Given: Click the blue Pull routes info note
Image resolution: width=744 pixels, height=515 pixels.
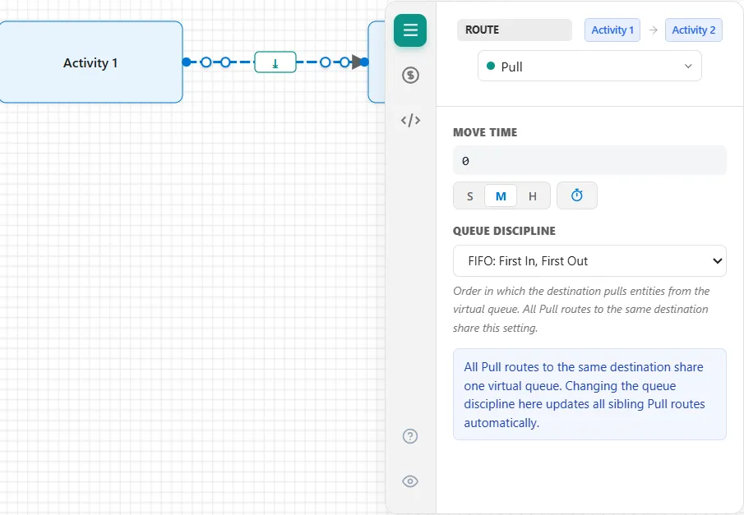Looking at the screenshot, I should [589, 394].
